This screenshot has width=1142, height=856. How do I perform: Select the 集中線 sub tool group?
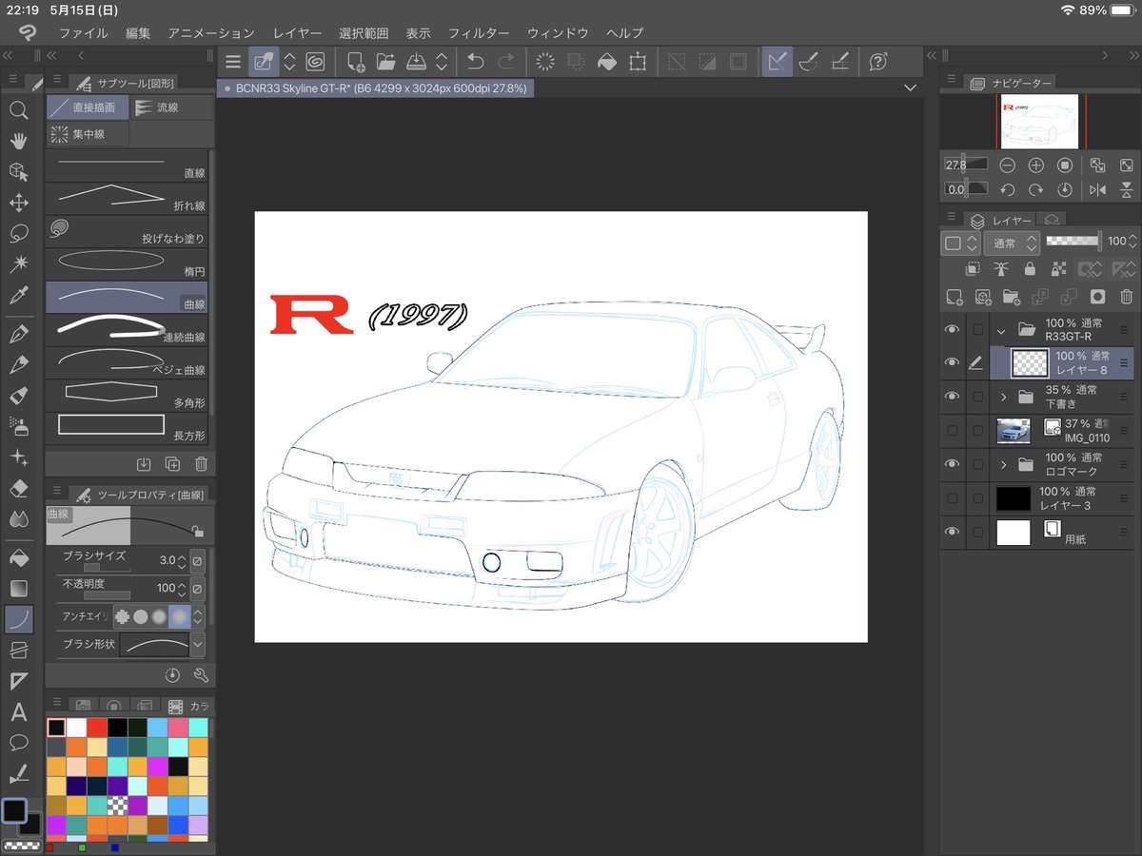[88, 134]
